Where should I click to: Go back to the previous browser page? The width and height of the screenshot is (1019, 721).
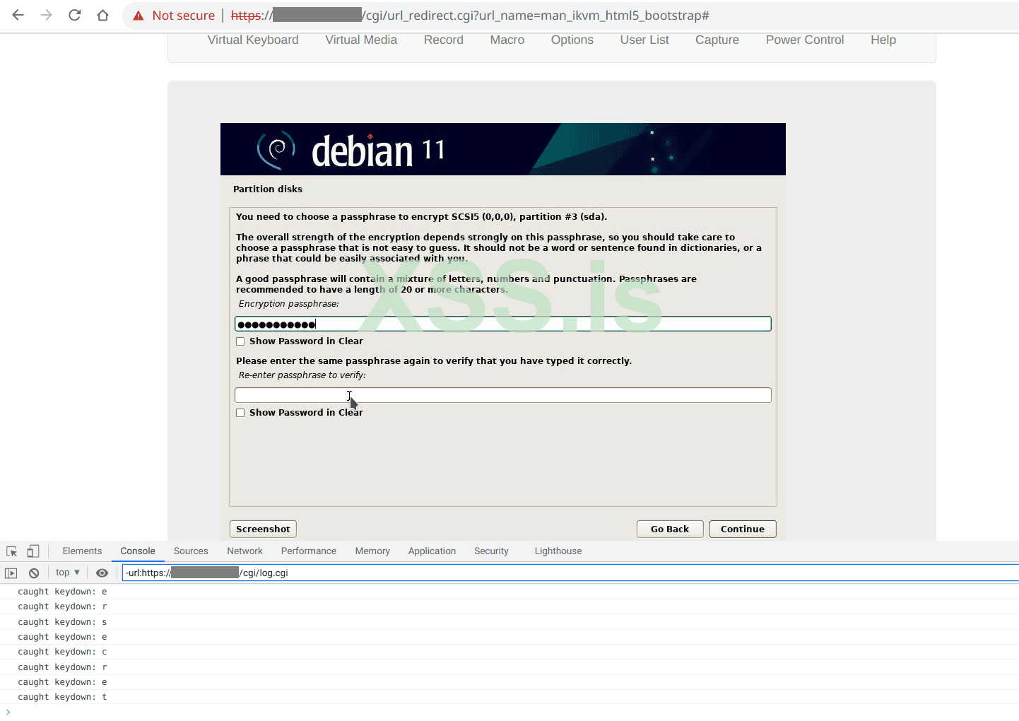[x=18, y=15]
